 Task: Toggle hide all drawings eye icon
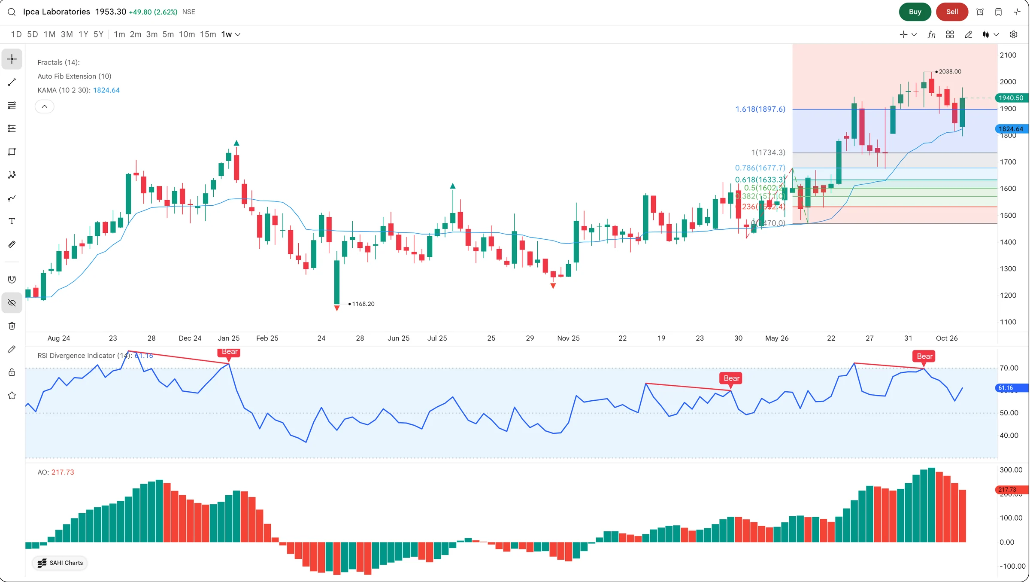(x=12, y=303)
